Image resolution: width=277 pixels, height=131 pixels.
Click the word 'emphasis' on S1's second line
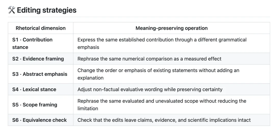tap(88, 47)
